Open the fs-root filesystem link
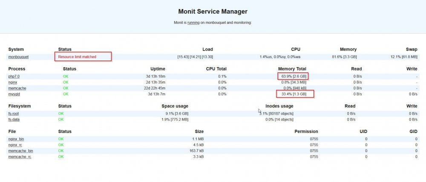 [x=14, y=113]
